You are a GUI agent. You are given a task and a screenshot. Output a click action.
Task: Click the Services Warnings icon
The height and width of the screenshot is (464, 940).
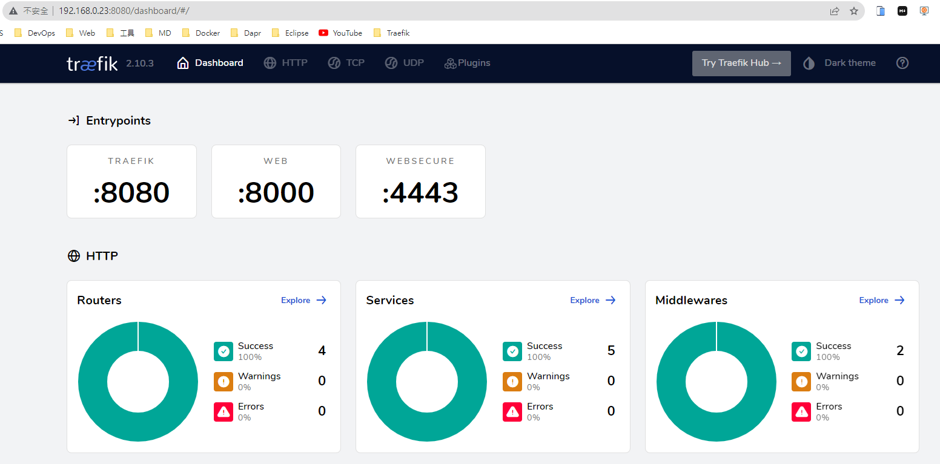coord(512,382)
